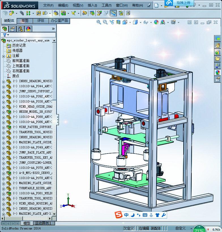Open Design Library in task pane
The height and width of the screenshot is (232, 222).
pyautogui.click(x=218, y=52)
